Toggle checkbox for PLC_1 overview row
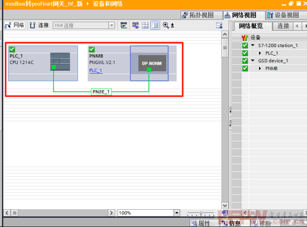 [x=245, y=53]
